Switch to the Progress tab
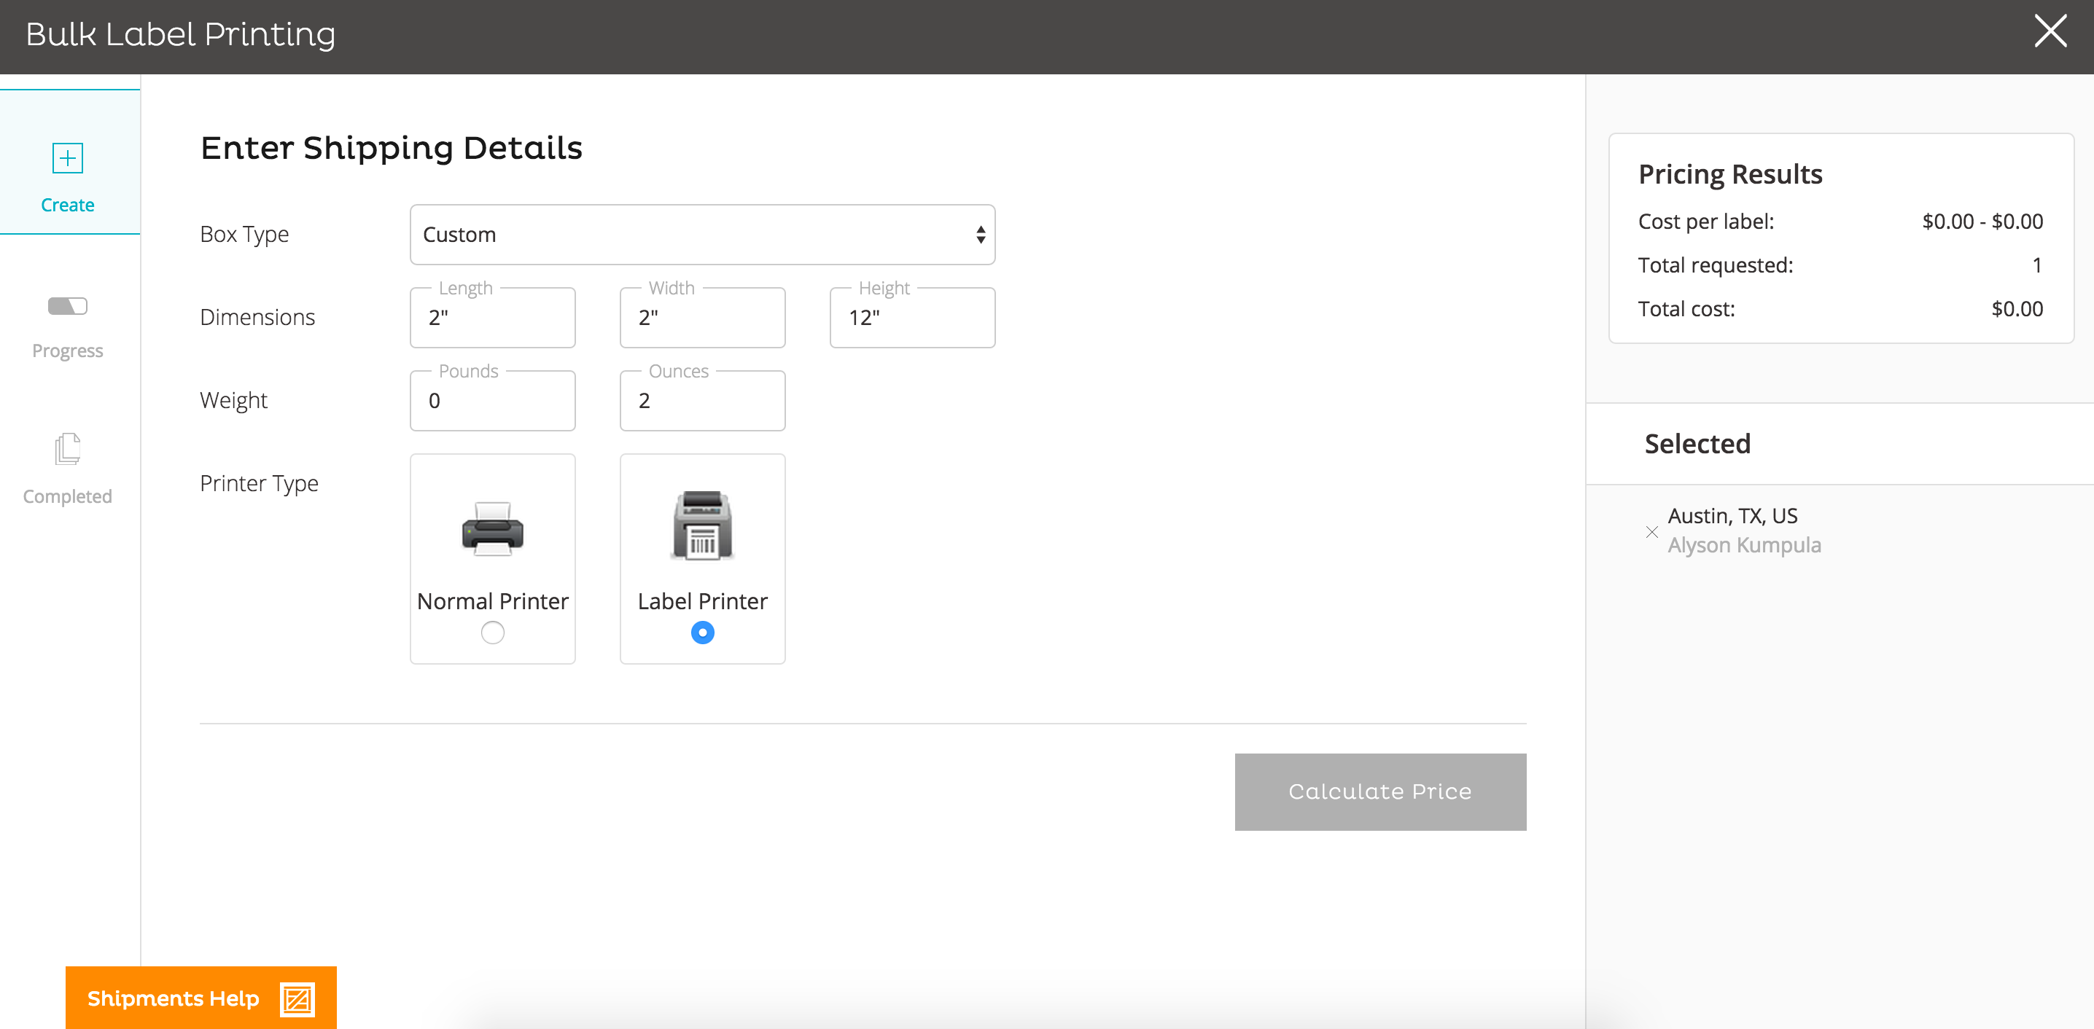The image size is (2094, 1029). tap(68, 351)
